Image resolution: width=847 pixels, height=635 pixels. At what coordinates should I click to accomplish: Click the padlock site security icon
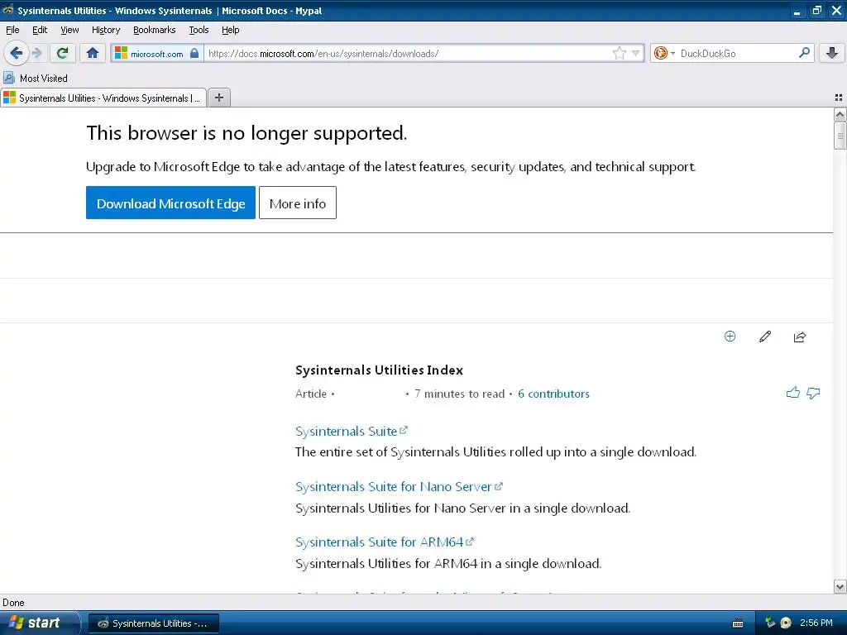click(x=194, y=53)
